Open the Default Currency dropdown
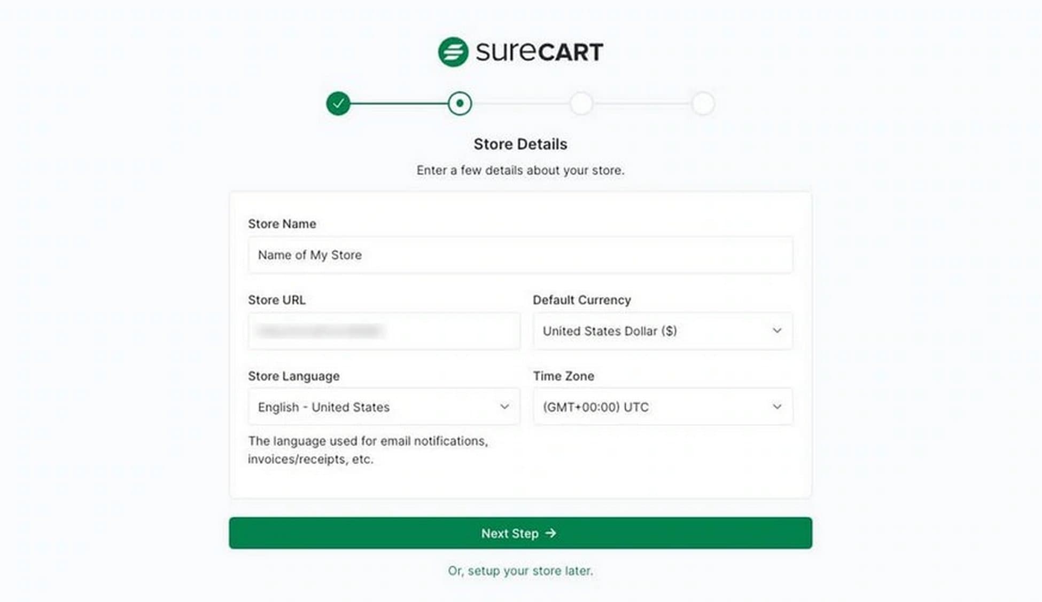This screenshot has width=1042, height=602. (663, 331)
